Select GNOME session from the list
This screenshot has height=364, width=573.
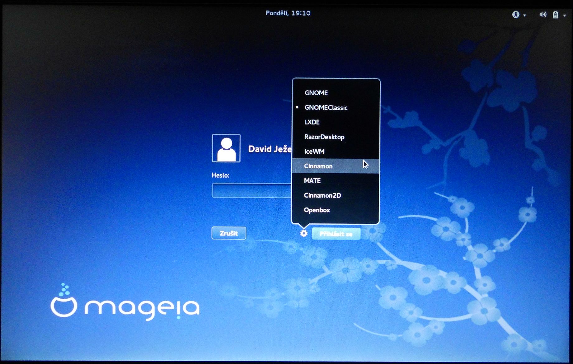[x=336, y=93]
